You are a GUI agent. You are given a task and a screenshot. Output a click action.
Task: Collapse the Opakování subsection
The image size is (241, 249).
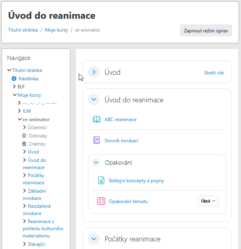(x=96, y=162)
